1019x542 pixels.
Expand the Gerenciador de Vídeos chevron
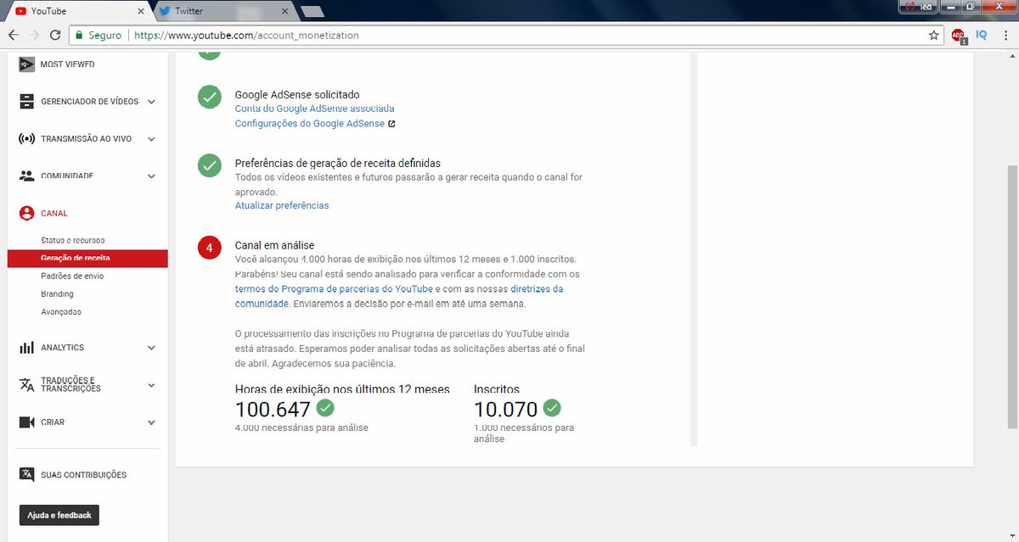click(x=151, y=102)
